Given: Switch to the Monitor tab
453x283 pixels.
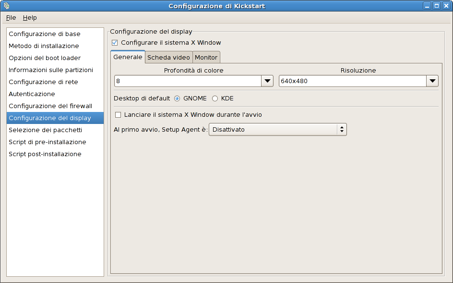Looking at the screenshot, I should 206,58.
